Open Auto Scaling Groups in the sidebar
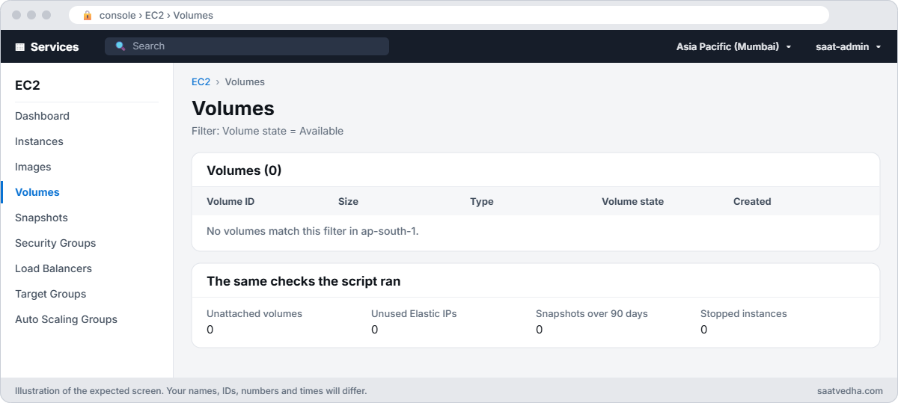 66,319
